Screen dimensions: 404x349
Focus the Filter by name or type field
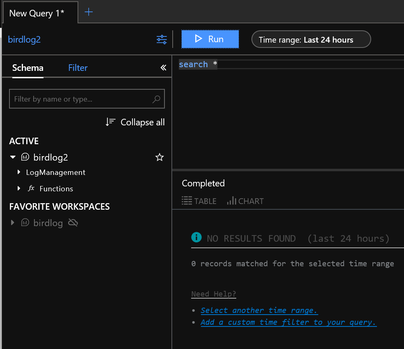pyautogui.click(x=87, y=99)
